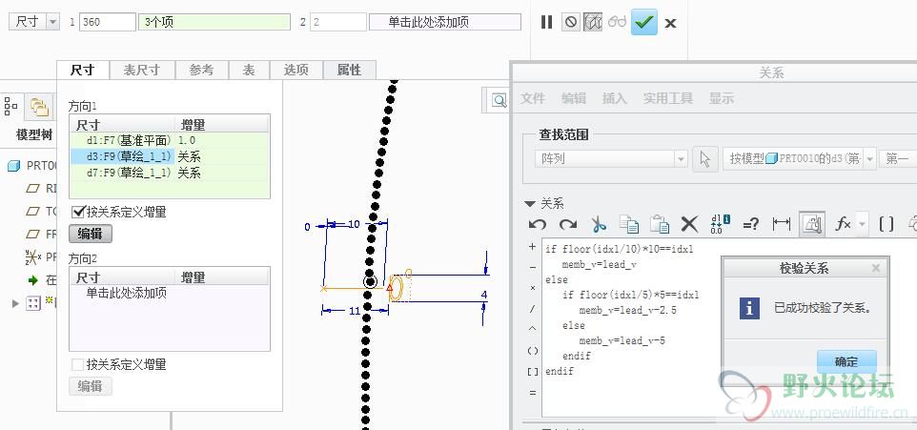Open the fx insert function icon
The width and height of the screenshot is (917, 430).
click(842, 224)
